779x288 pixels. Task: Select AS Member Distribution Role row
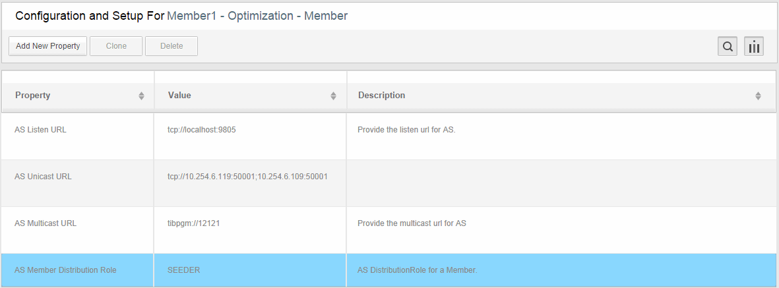coord(389,270)
